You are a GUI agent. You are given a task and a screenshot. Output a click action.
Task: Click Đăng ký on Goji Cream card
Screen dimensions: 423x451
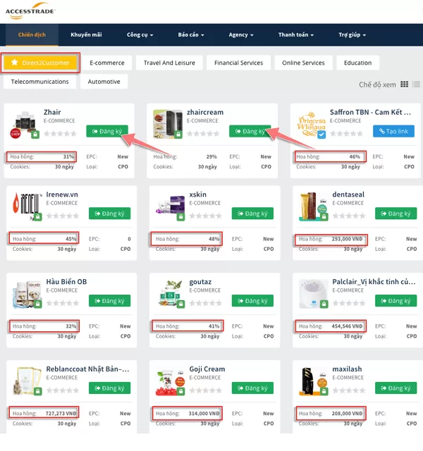[252, 388]
